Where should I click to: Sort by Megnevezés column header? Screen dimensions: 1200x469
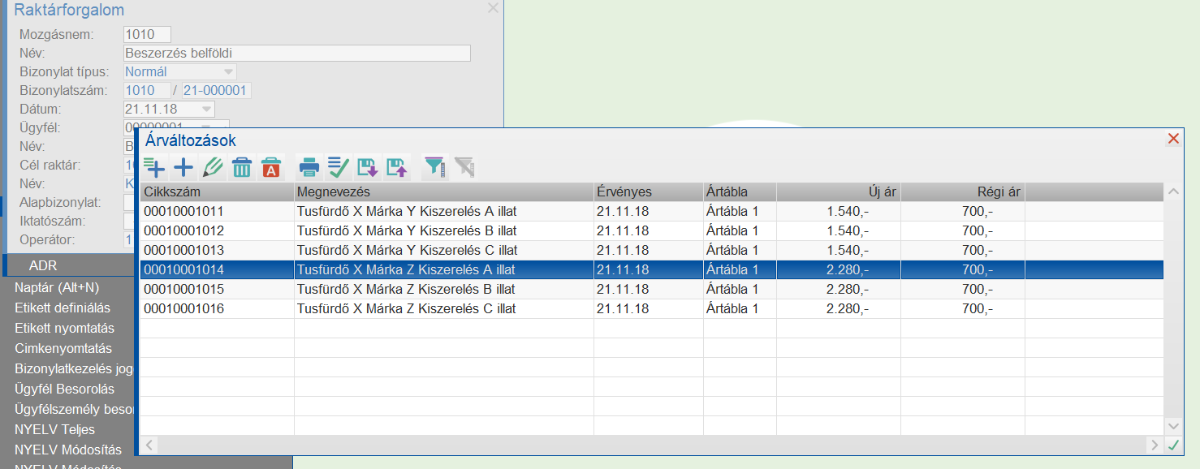(444, 192)
